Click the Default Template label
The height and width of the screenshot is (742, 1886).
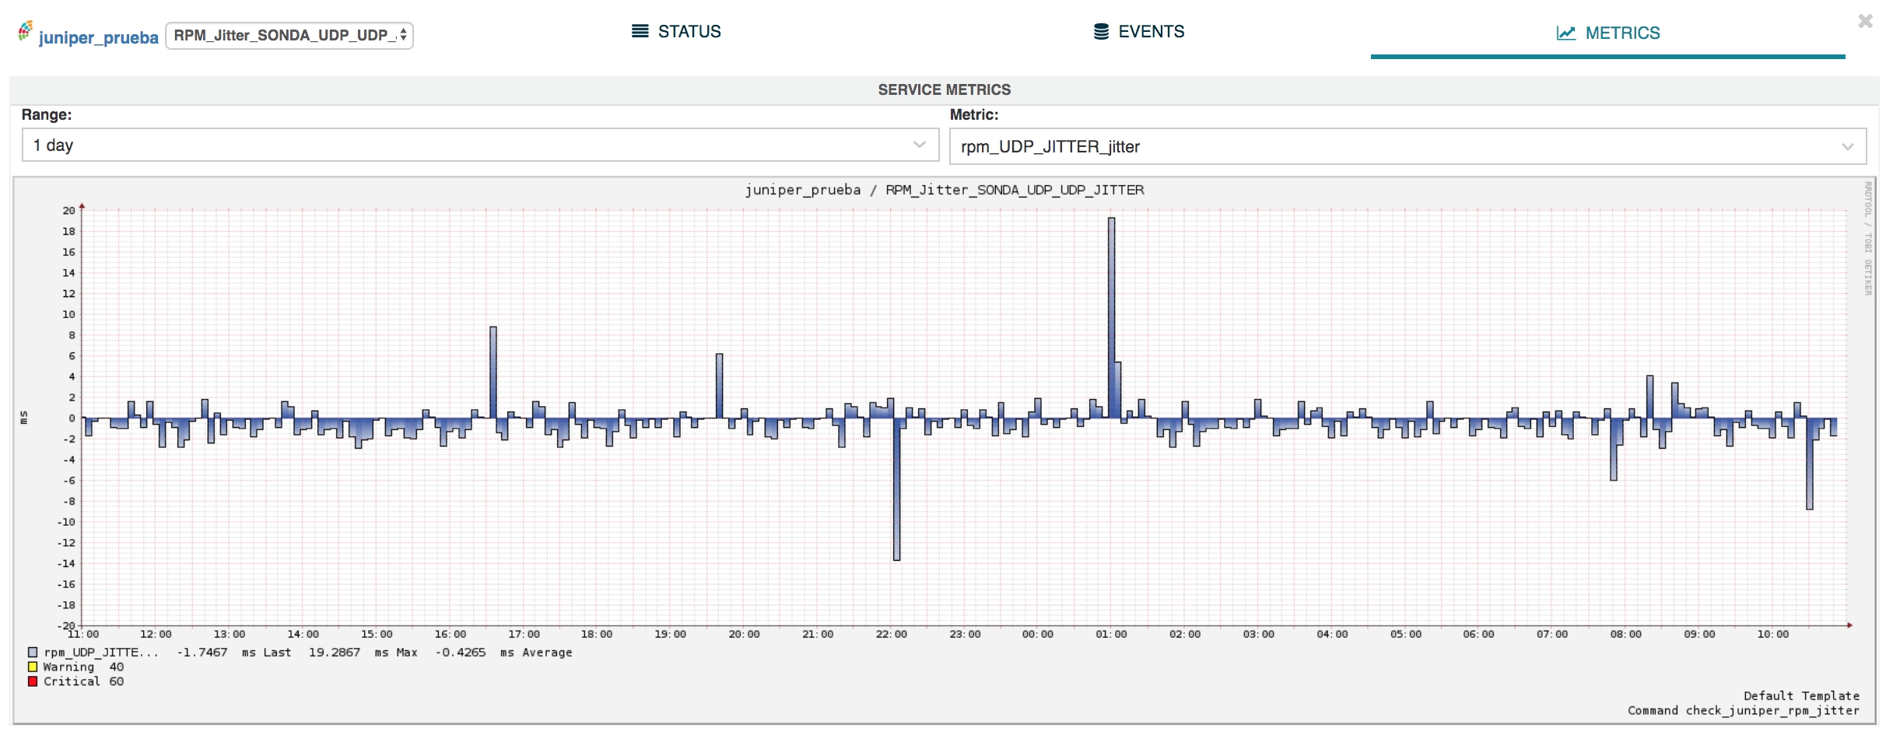pyautogui.click(x=1801, y=695)
